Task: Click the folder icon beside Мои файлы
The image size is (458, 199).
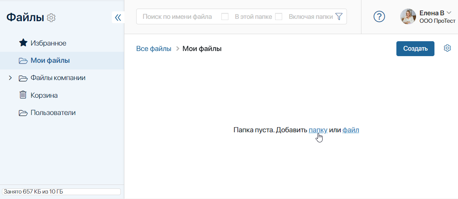Action: 23,61
